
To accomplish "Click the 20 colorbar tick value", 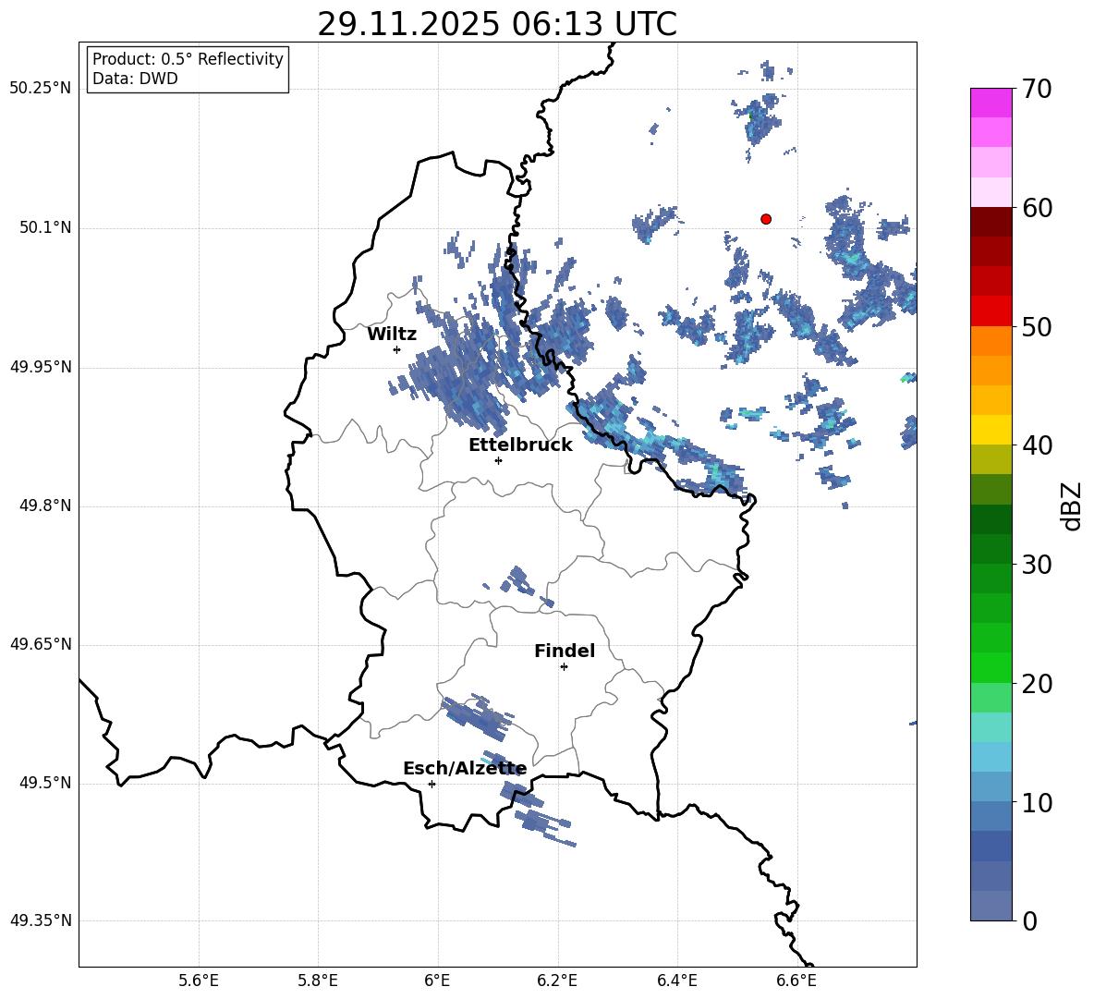I will [x=1038, y=684].
